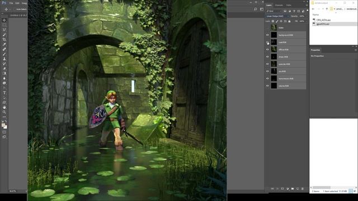Select the History Brush tool
The width and height of the screenshot is (358, 201).
coord(4,64)
